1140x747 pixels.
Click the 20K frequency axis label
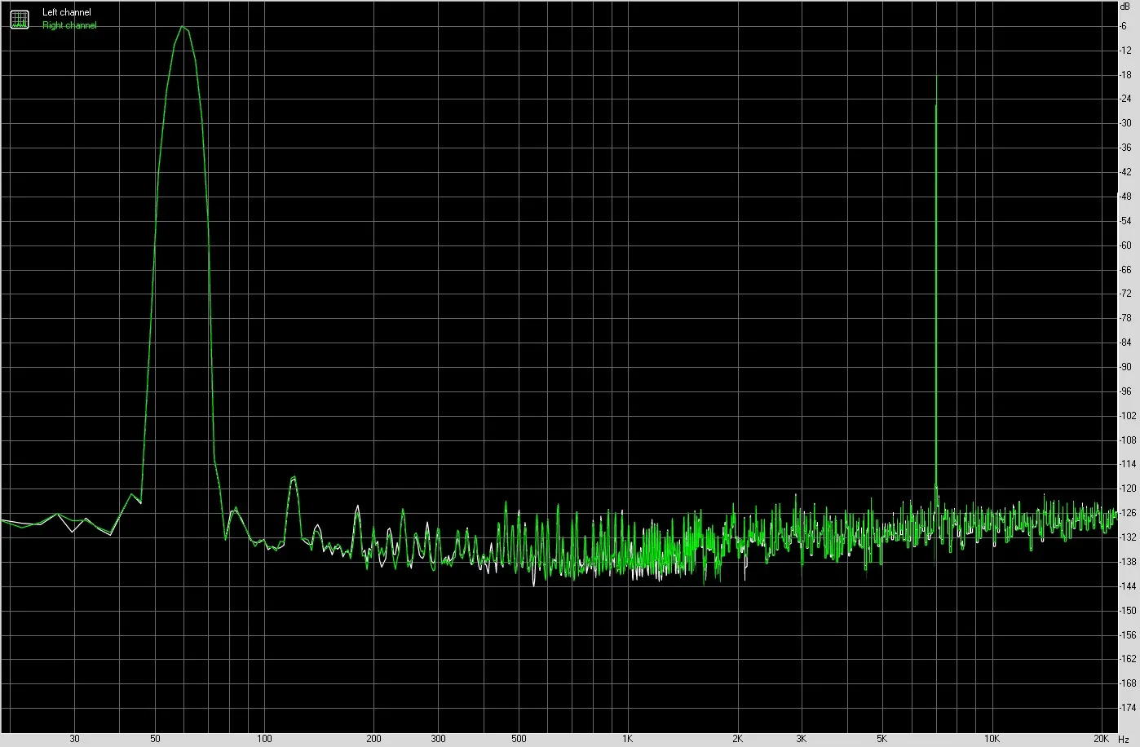pyautogui.click(x=1101, y=739)
